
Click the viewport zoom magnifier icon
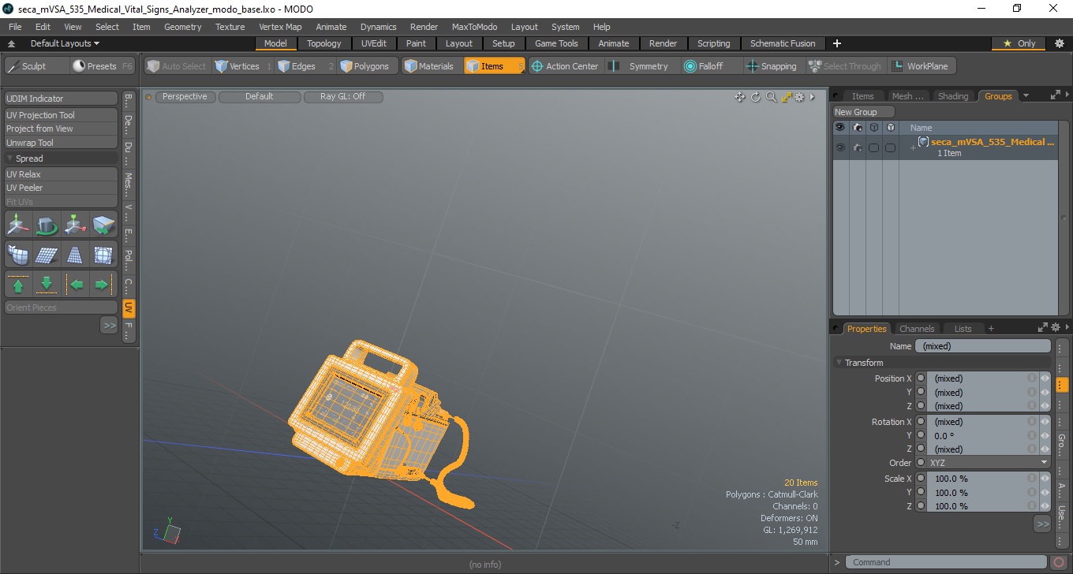tap(771, 97)
